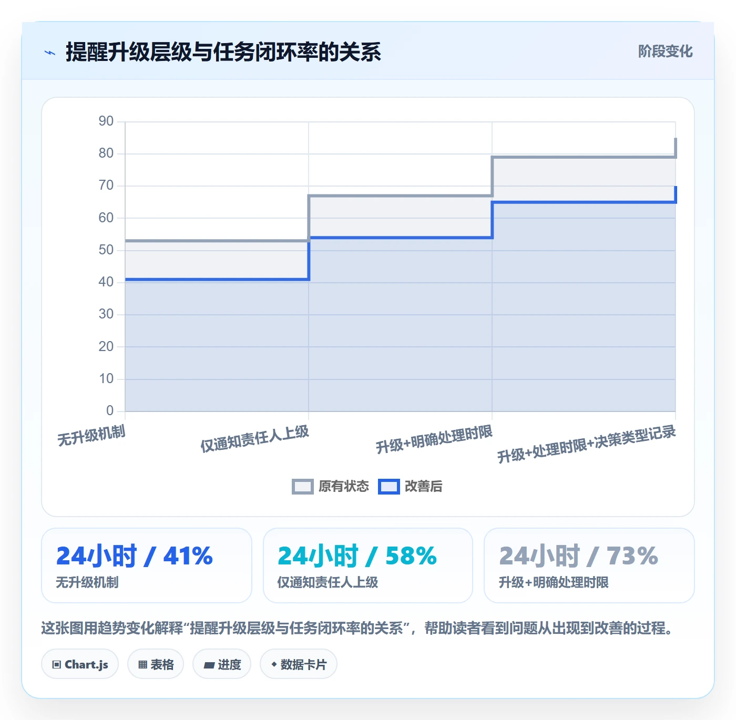
Task: Click the 0 y-axis tick label
Action: (110, 410)
